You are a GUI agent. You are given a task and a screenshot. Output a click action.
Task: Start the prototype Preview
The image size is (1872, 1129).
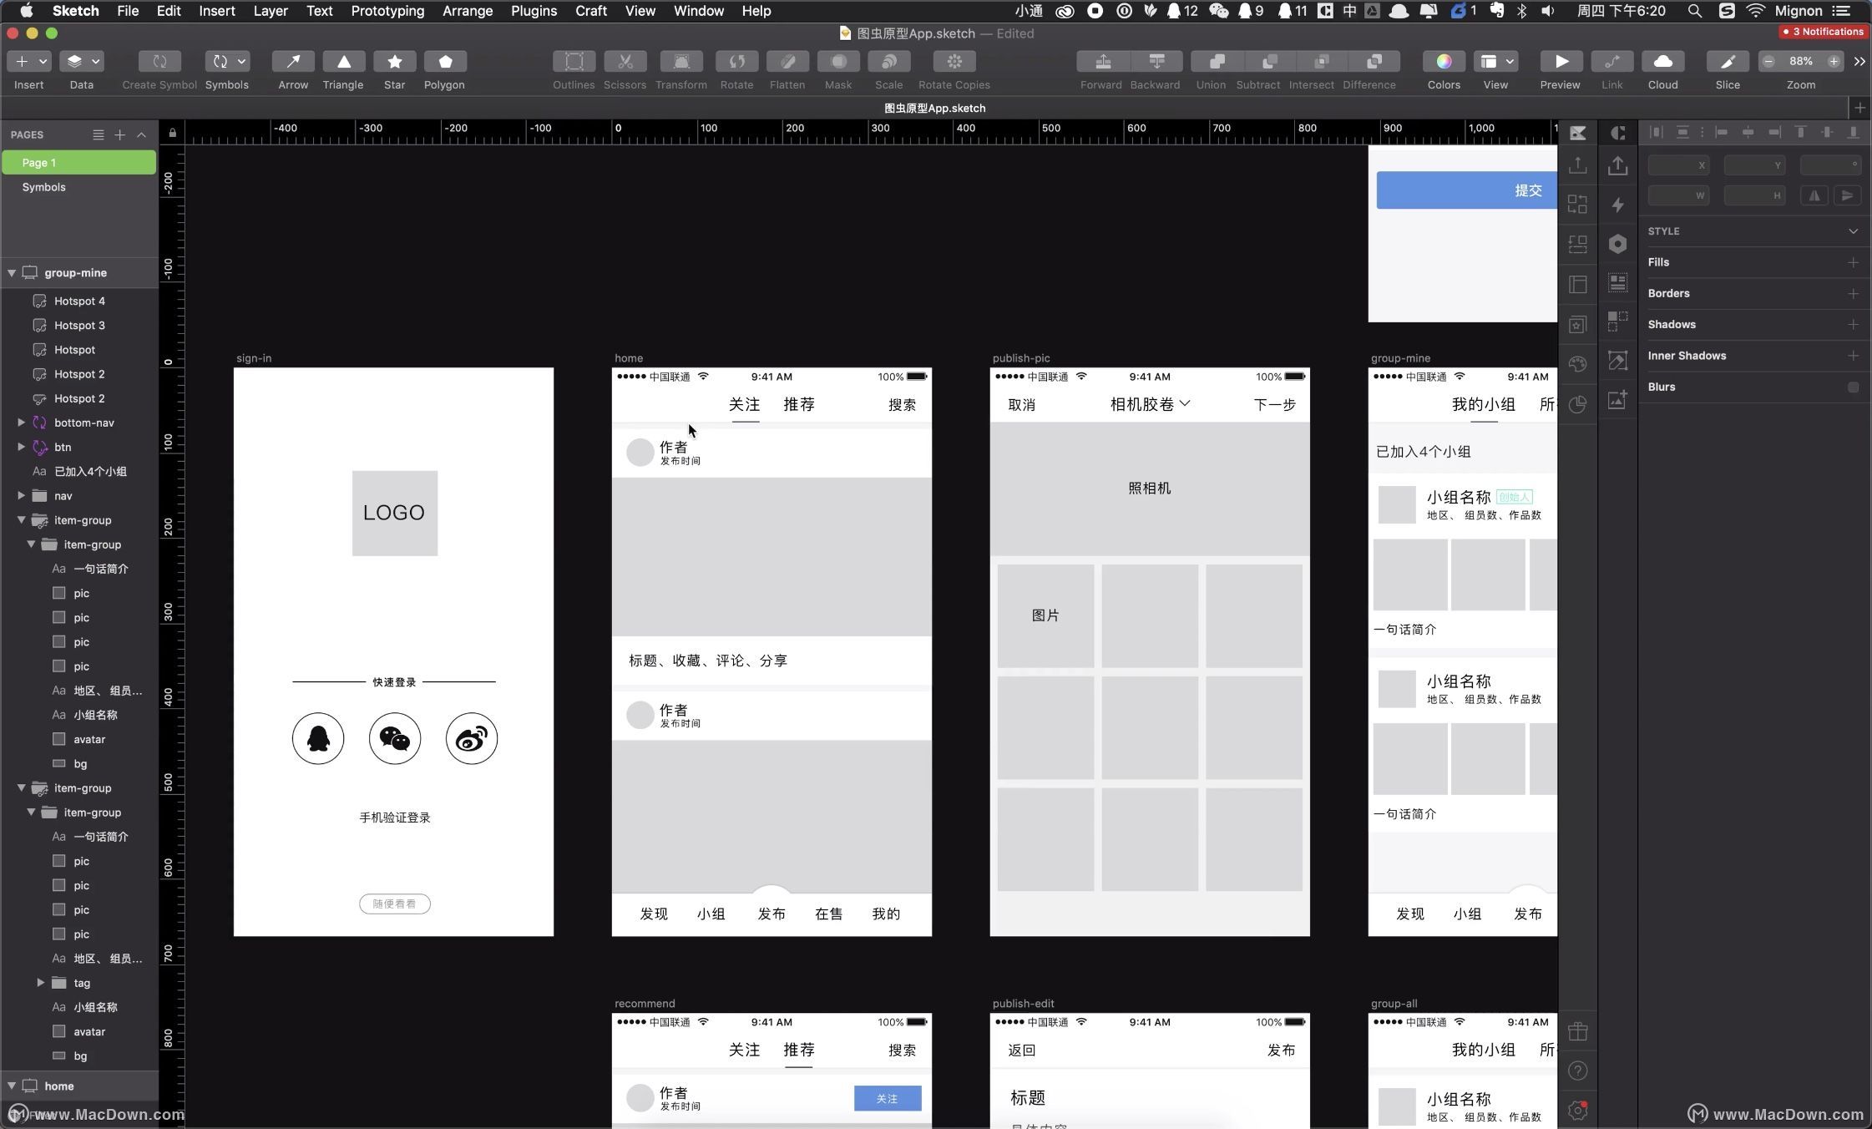pyautogui.click(x=1561, y=62)
